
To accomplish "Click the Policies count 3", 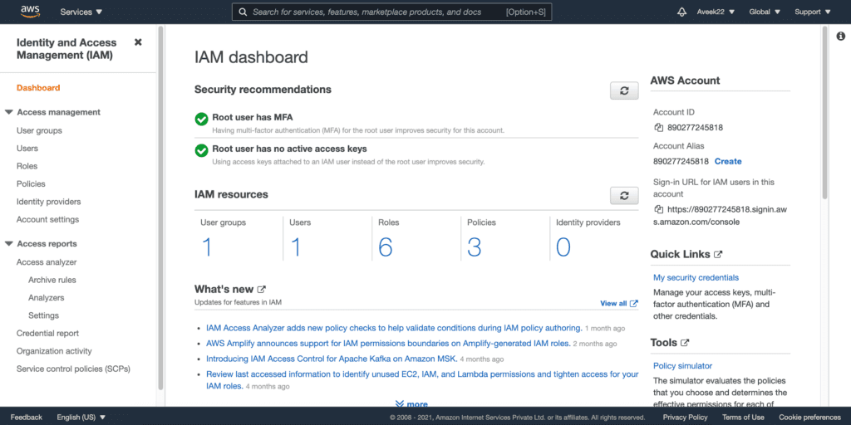I will (474, 247).
